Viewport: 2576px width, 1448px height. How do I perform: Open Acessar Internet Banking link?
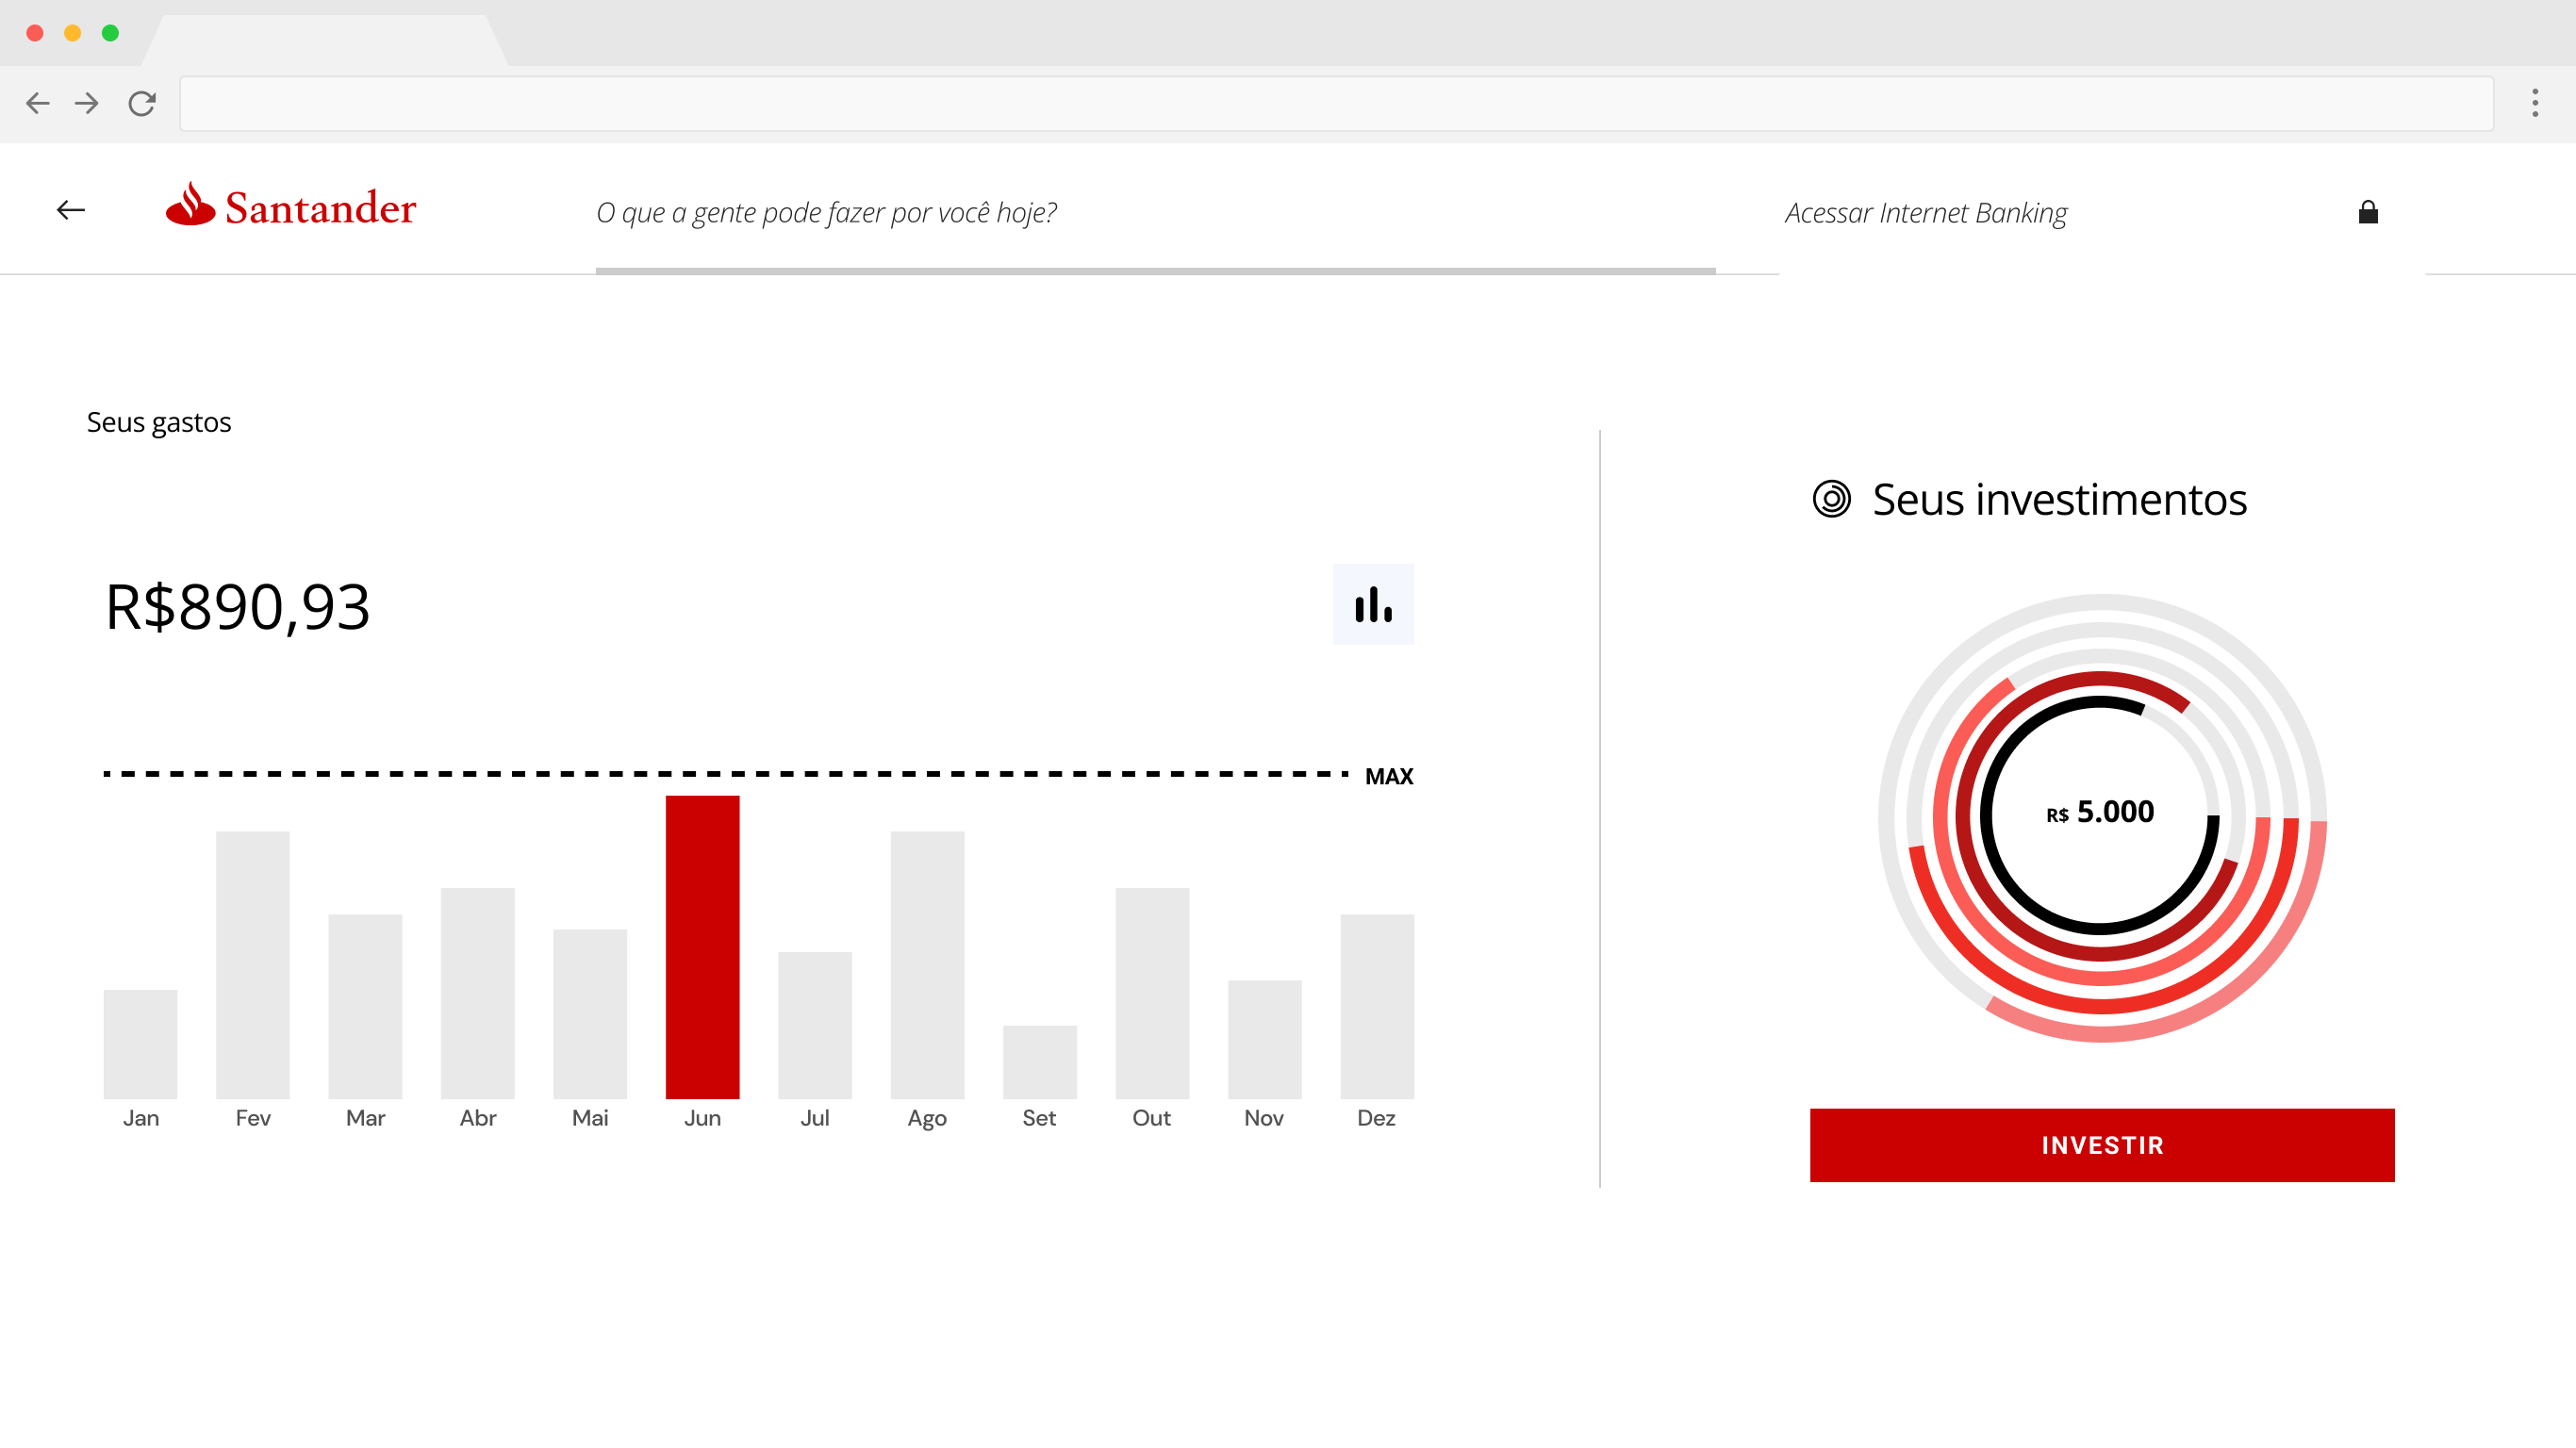point(1925,213)
